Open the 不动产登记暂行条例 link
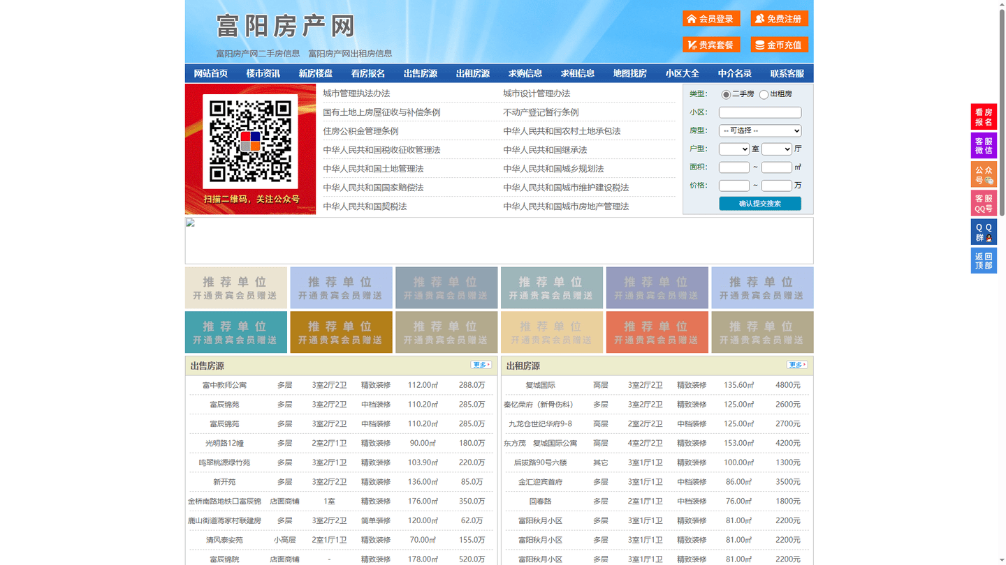Viewport: 1006px width, 565px height. tap(541, 112)
